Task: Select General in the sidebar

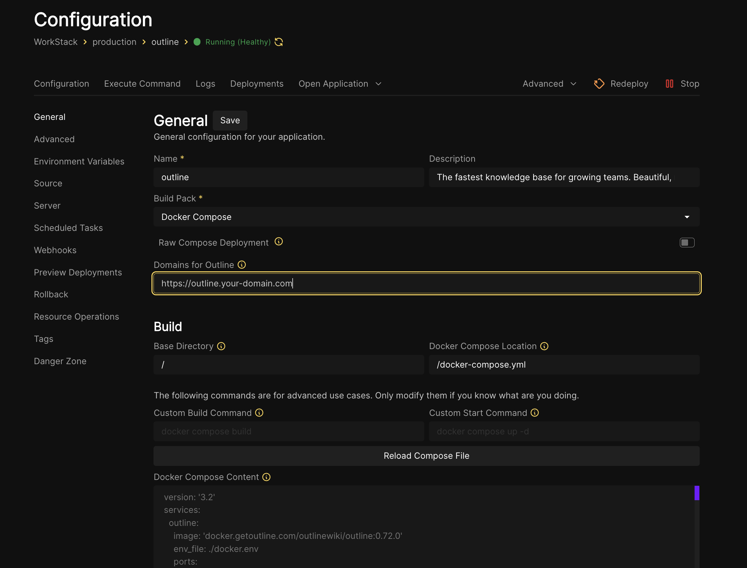Action: (x=50, y=117)
